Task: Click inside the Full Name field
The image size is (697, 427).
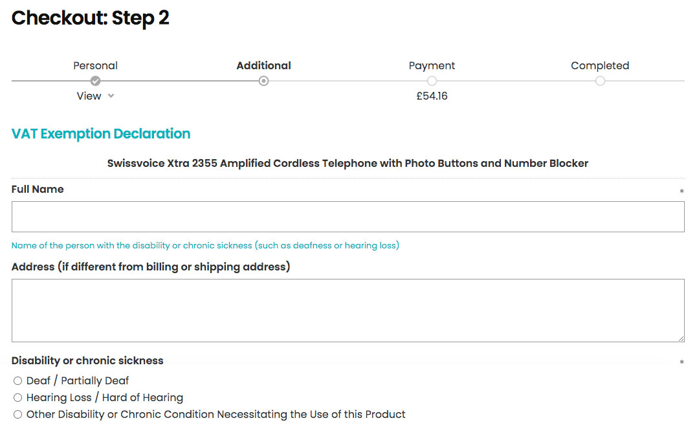Action: pyautogui.click(x=348, y=216)
